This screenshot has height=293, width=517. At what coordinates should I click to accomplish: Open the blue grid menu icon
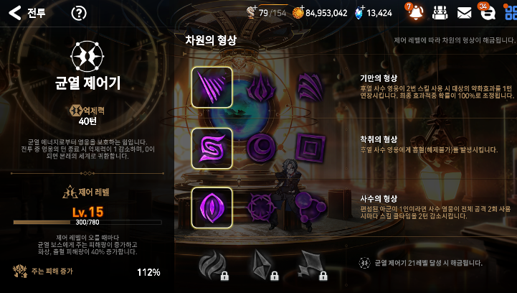pyautogui.click(x=511, y=12)
